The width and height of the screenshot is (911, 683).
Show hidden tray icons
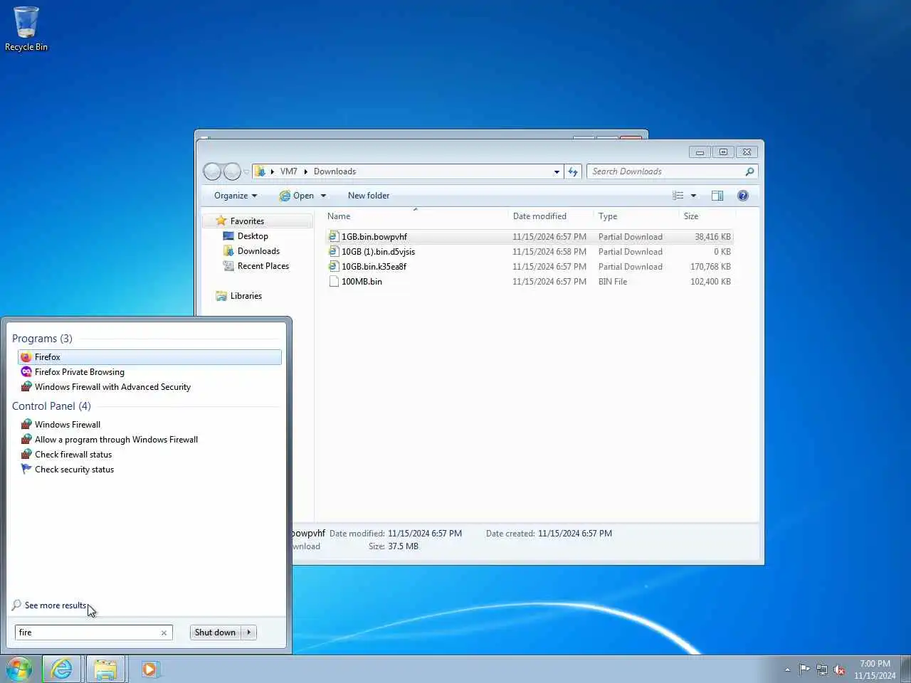click(x=787, y=669)
